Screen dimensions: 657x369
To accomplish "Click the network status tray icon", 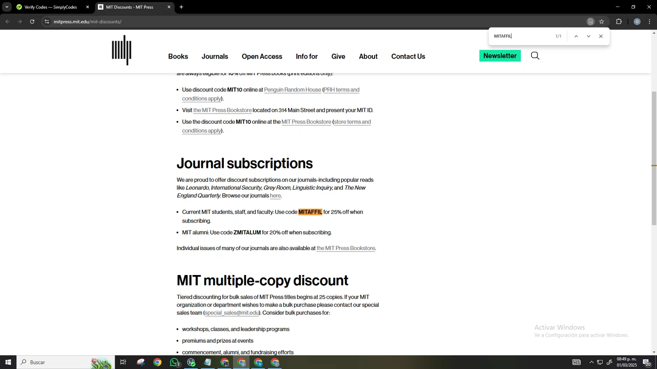I will [600, 362].
